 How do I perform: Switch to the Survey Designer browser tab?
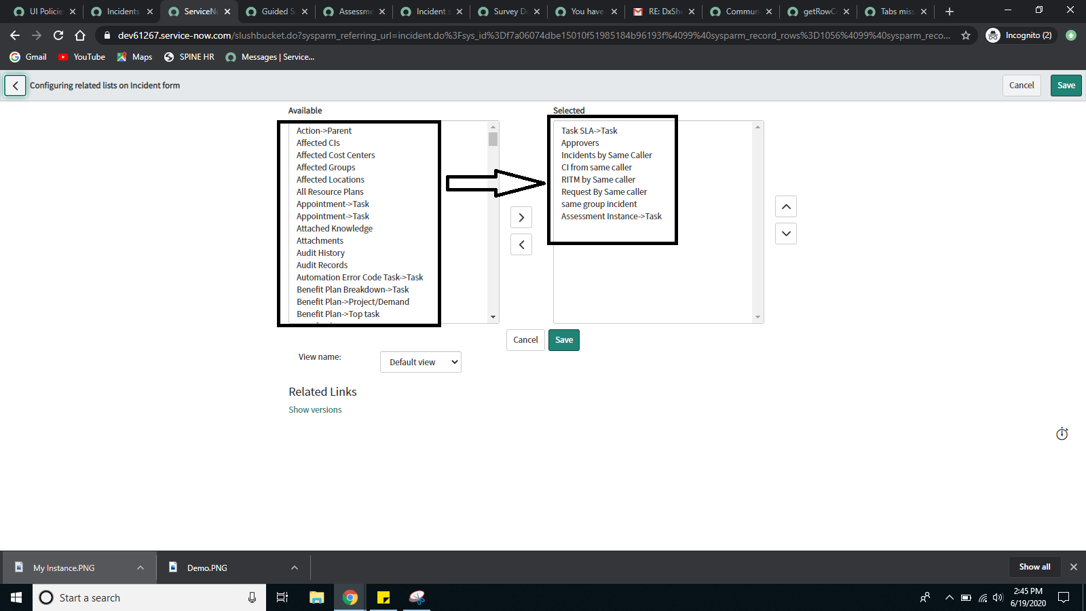tap(506, 11)
